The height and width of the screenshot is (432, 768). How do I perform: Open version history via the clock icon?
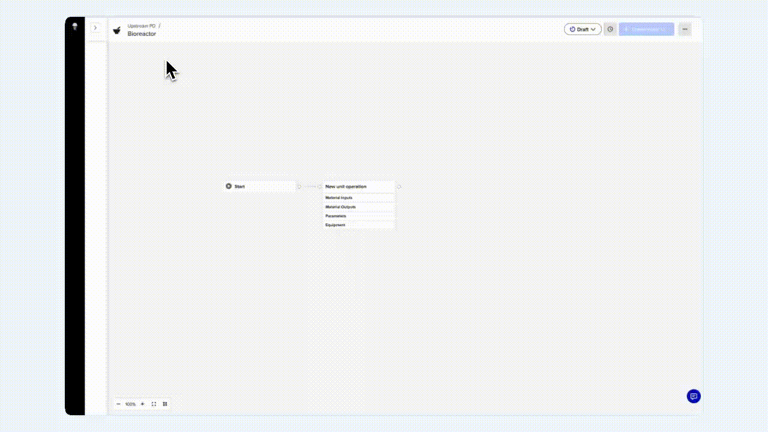point(610,29)
